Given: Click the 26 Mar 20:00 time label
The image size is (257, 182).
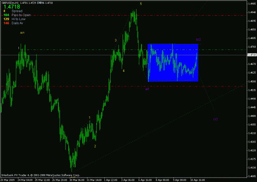Looking at the screenshot, I should point(60,180).
